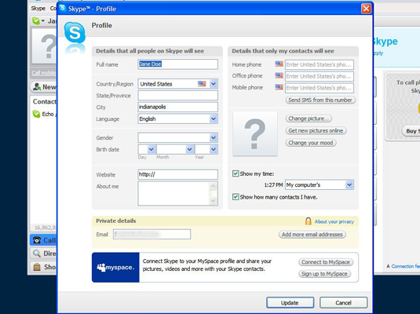Open the About your privacy link
Screen dimensions: 420x314
(334, 221)
